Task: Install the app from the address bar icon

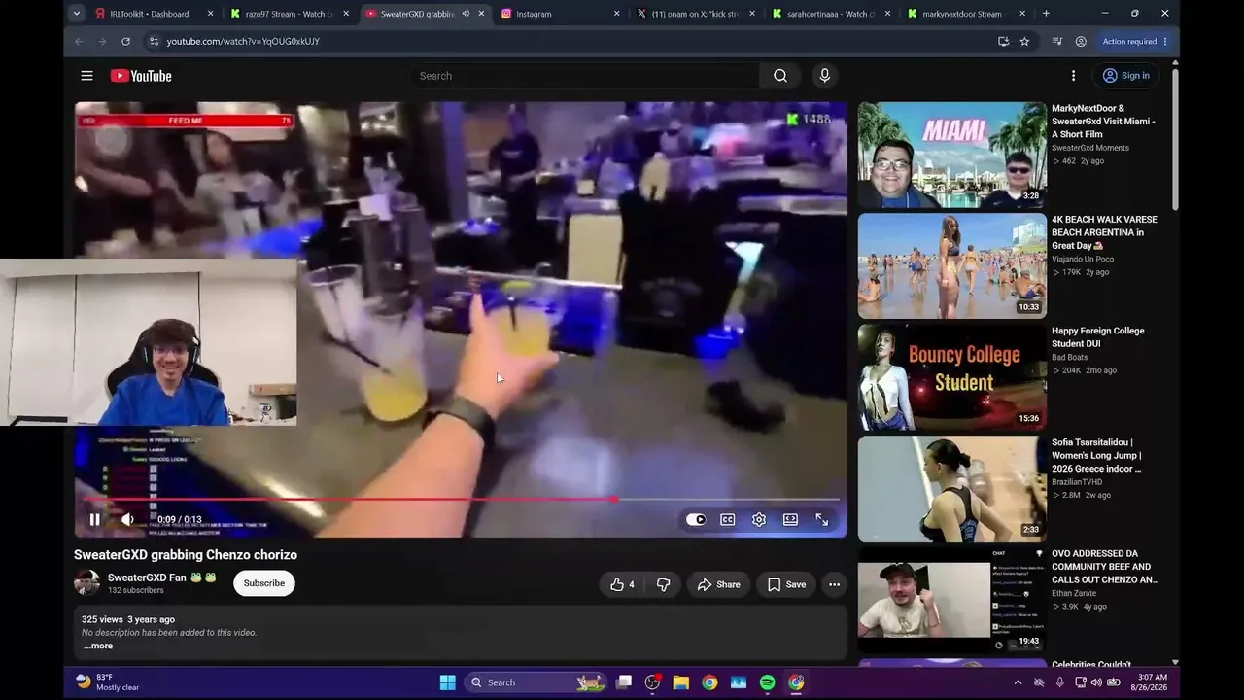Action: (1003, 42)
